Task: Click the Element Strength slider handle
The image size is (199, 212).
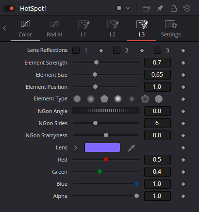Action: tap(96, 63)
